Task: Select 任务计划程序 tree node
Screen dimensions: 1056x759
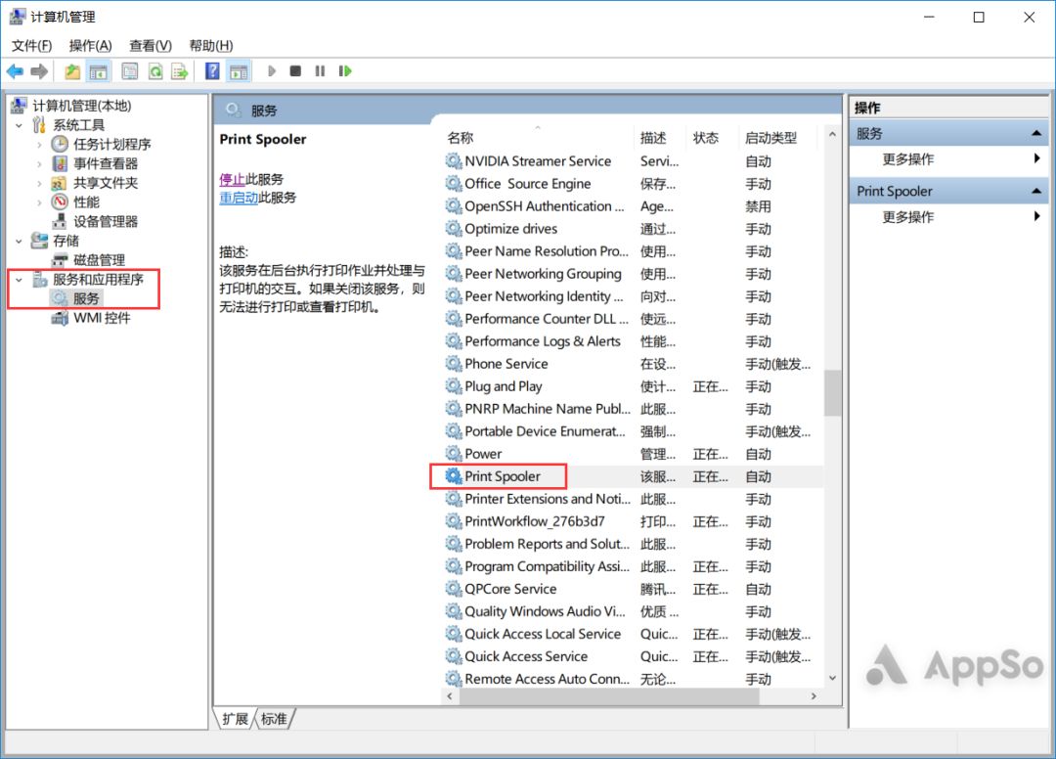Action: point(111,144)
